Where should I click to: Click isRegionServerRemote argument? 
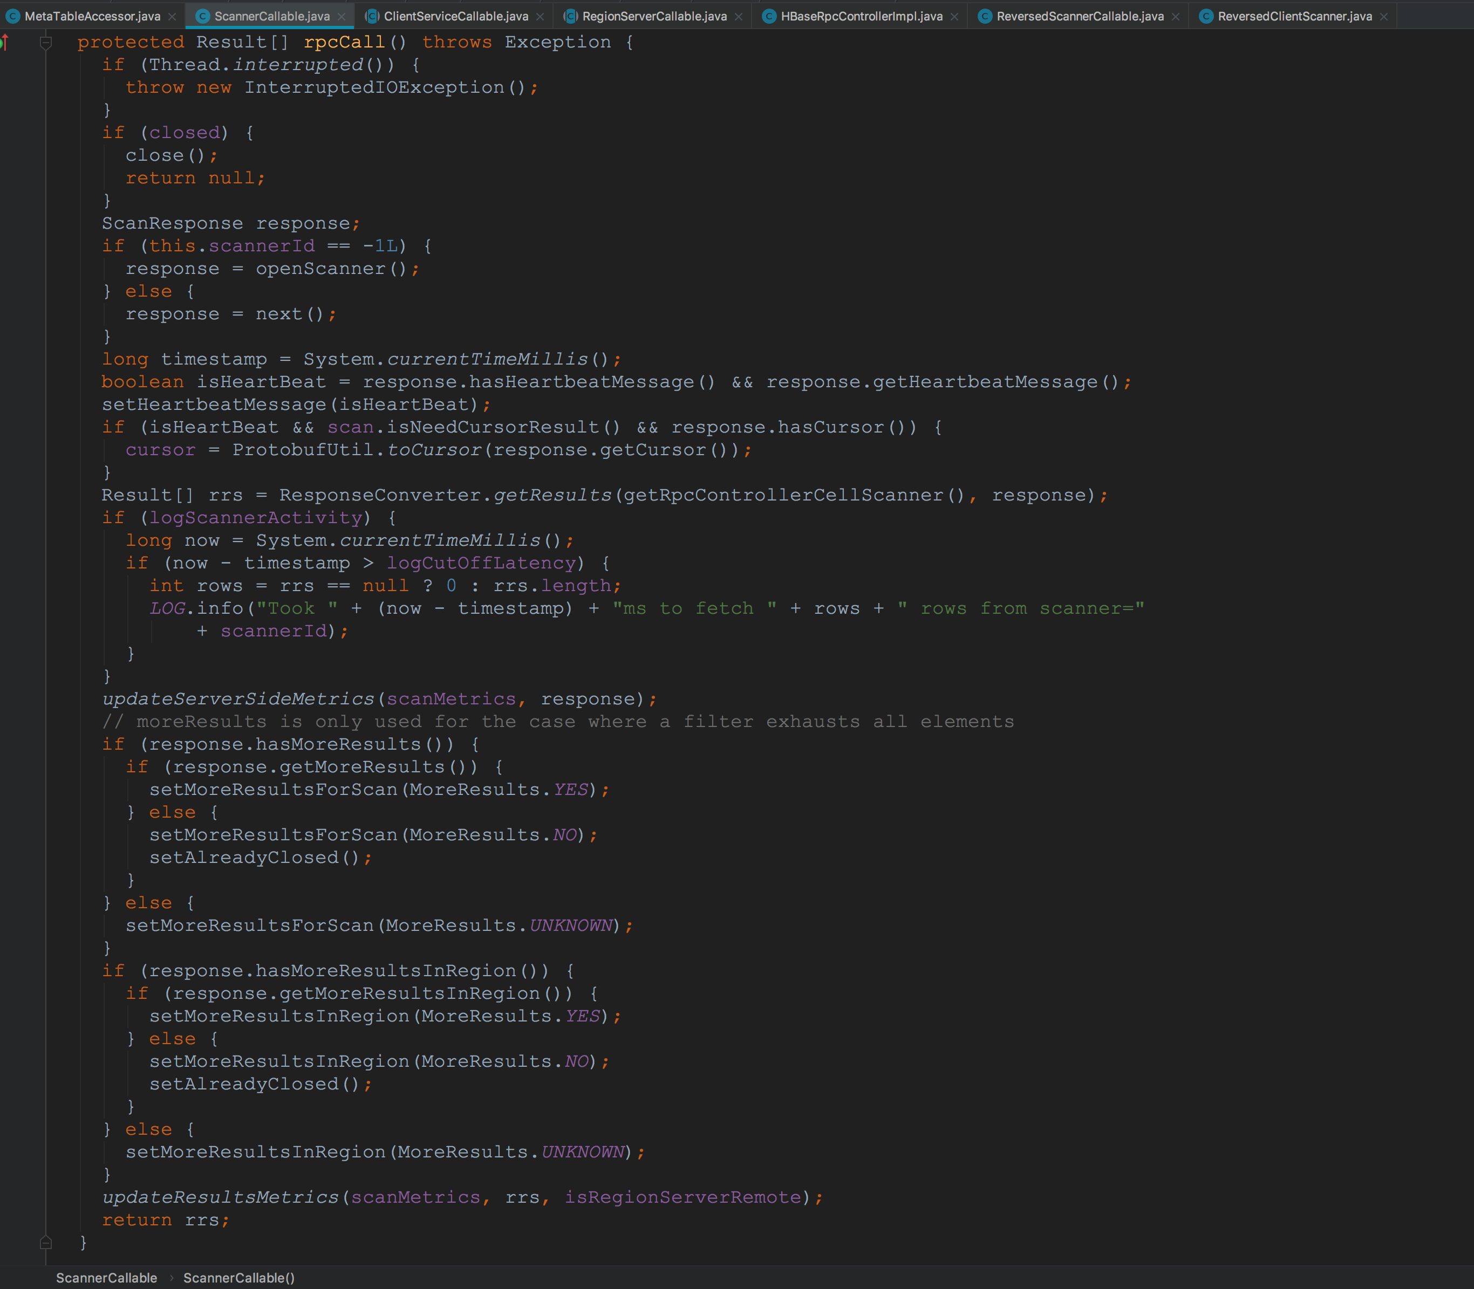(683, 1198)
